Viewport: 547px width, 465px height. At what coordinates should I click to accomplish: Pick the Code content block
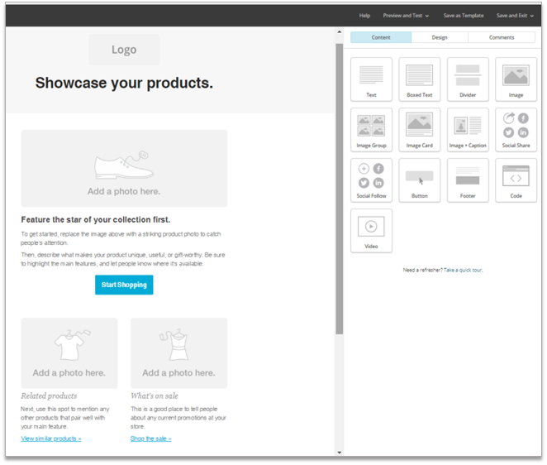point(516,180)
